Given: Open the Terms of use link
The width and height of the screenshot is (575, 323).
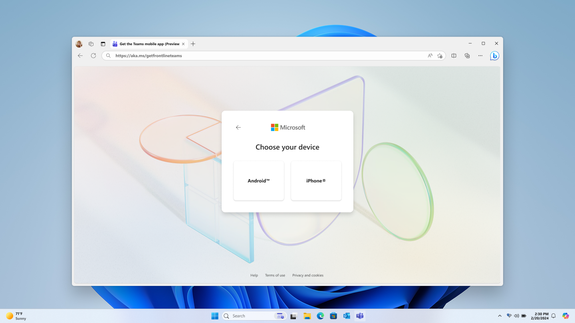Looking at the screenshot, I should pos(275,275).
